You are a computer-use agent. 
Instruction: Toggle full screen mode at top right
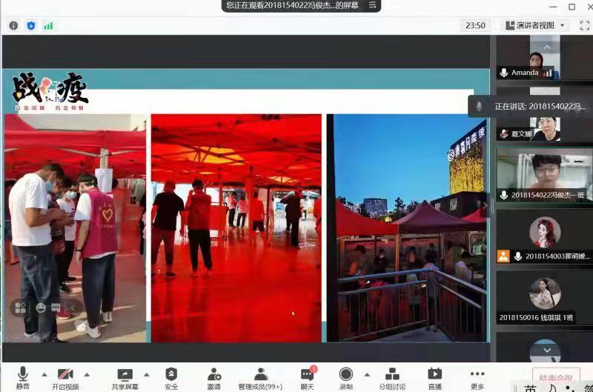click(584, 25)
